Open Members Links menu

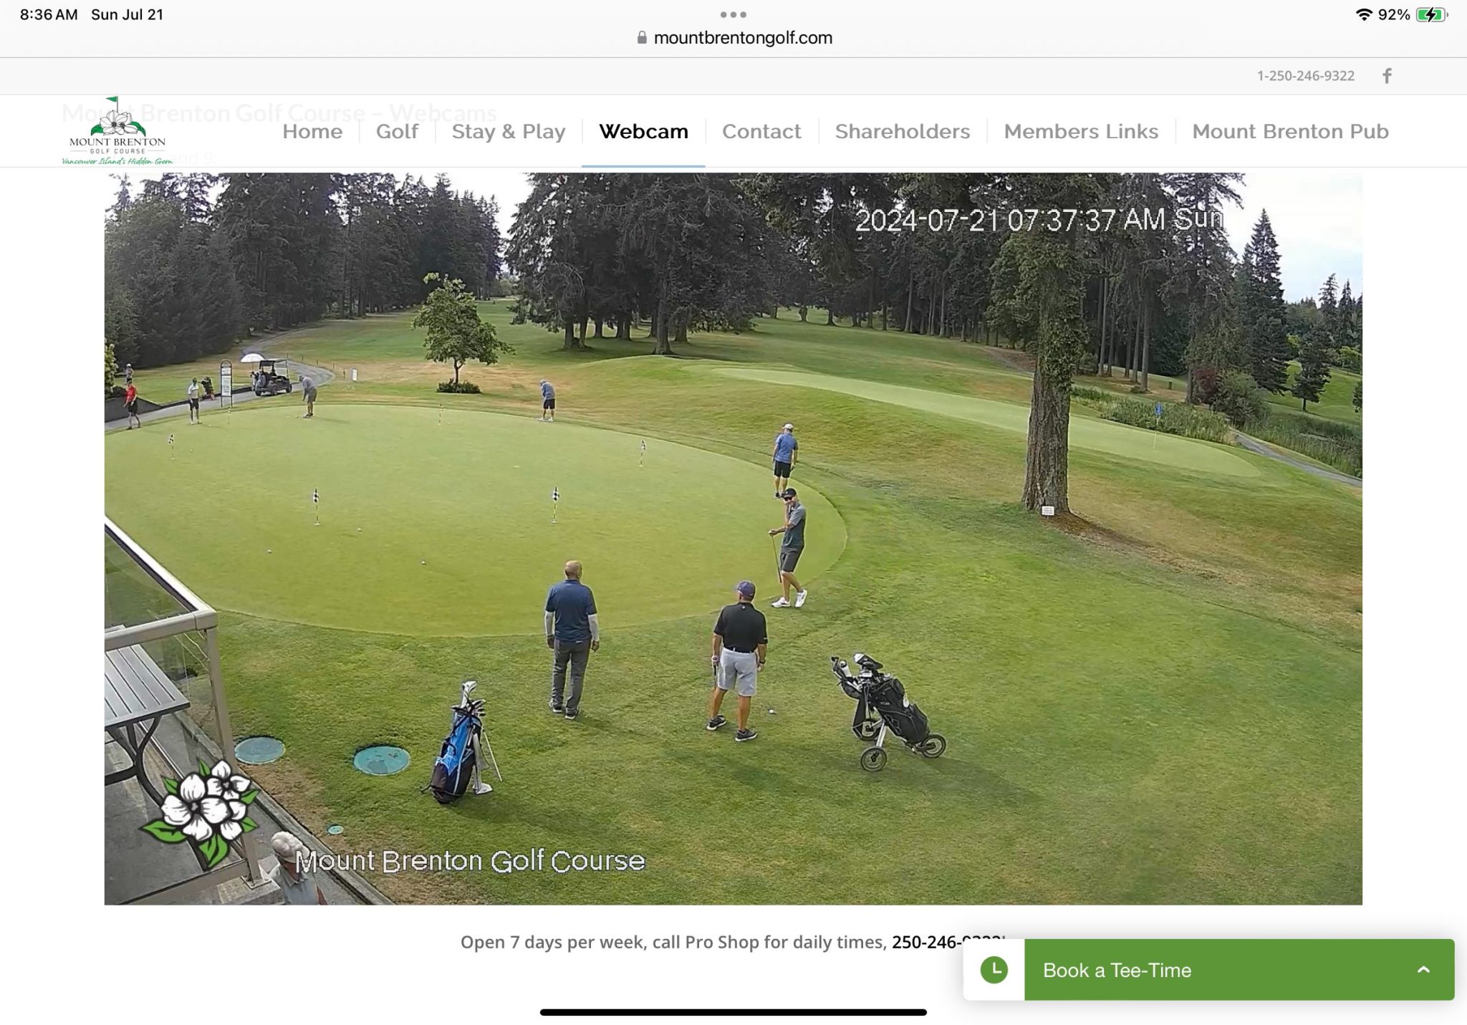pos(1081,131)
